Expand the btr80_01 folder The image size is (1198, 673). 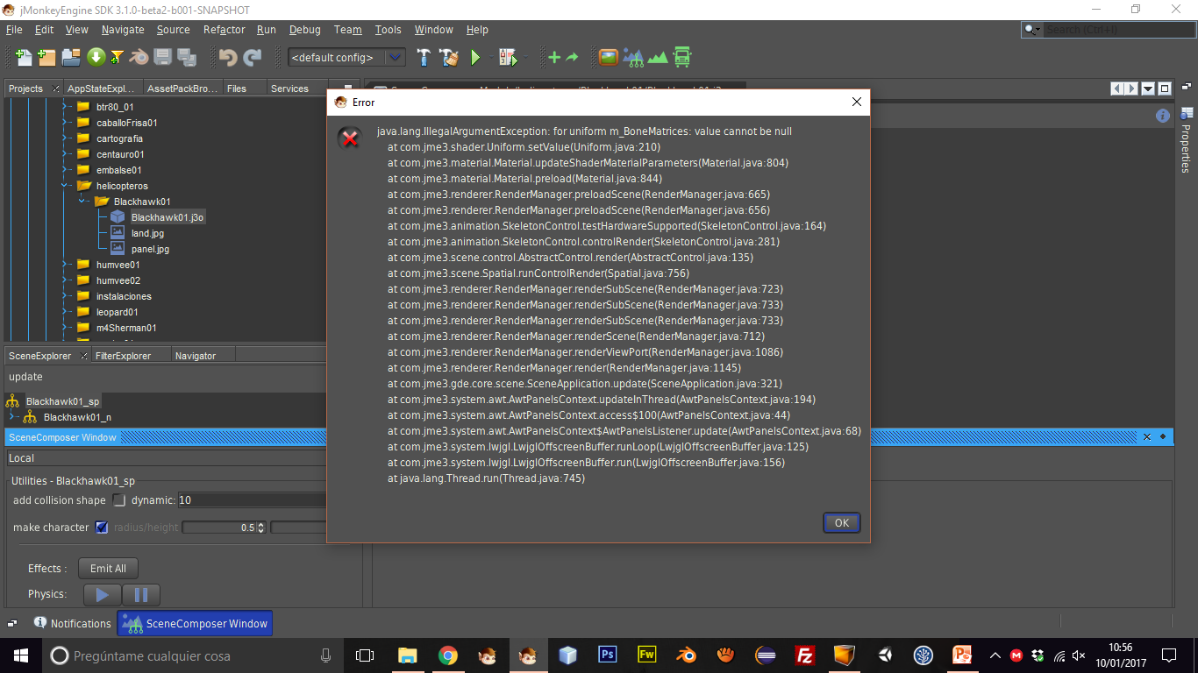(66, 107)
